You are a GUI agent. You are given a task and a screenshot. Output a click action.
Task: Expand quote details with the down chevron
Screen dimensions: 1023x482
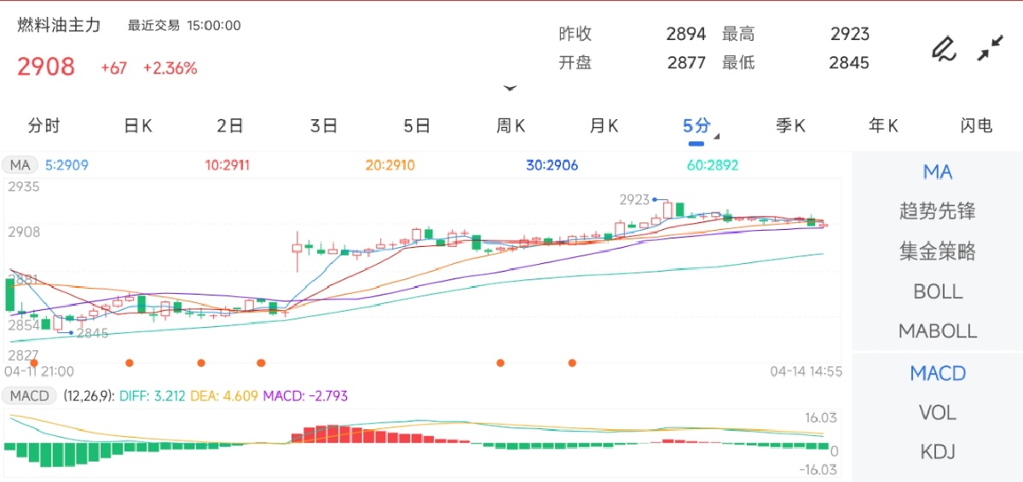[x=510, y=88]
